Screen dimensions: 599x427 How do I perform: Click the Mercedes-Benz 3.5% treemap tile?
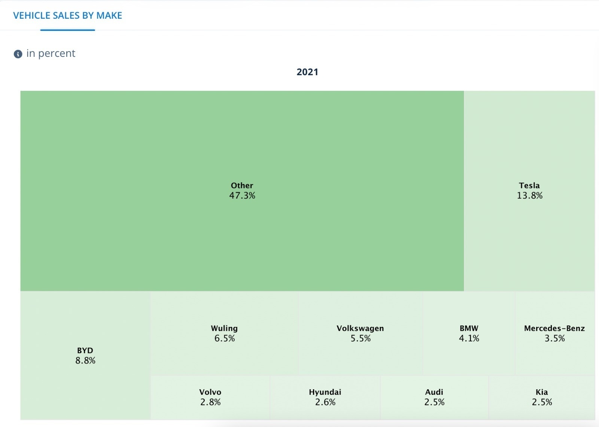(x=555, y=333)
